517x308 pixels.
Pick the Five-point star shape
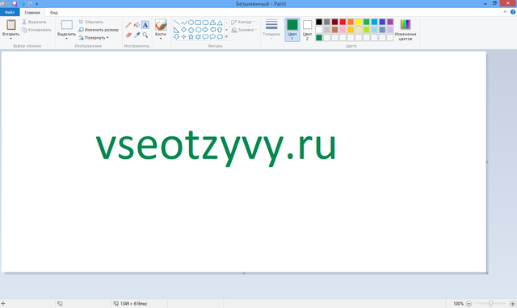191,37
